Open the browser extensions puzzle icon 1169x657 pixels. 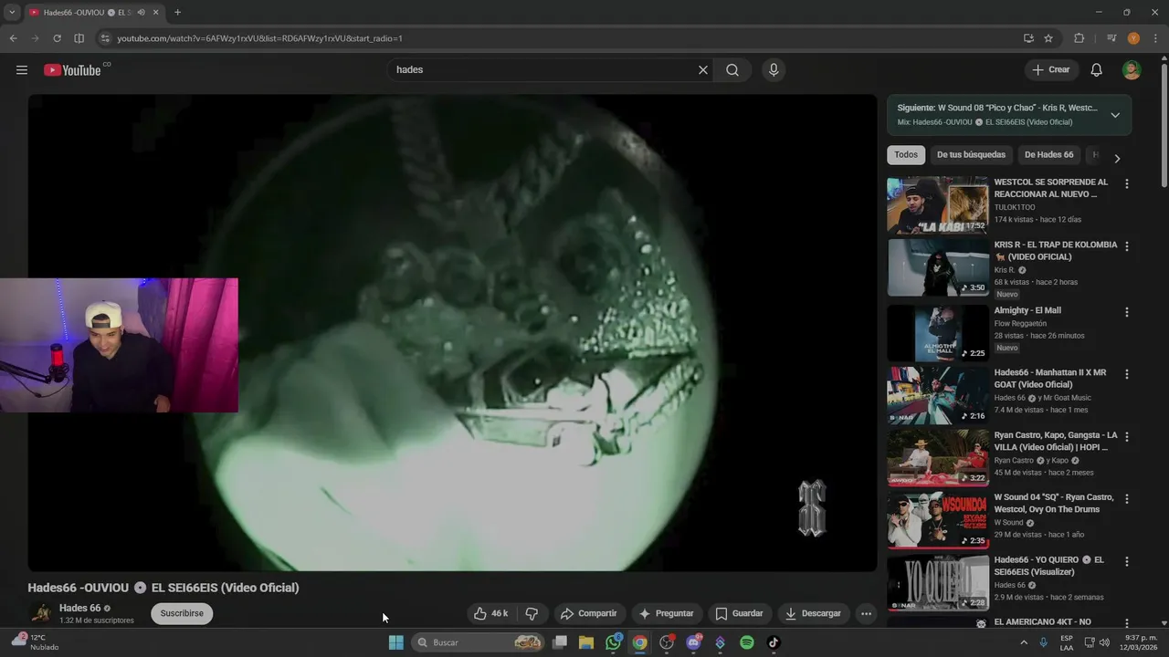point(1079,38)
